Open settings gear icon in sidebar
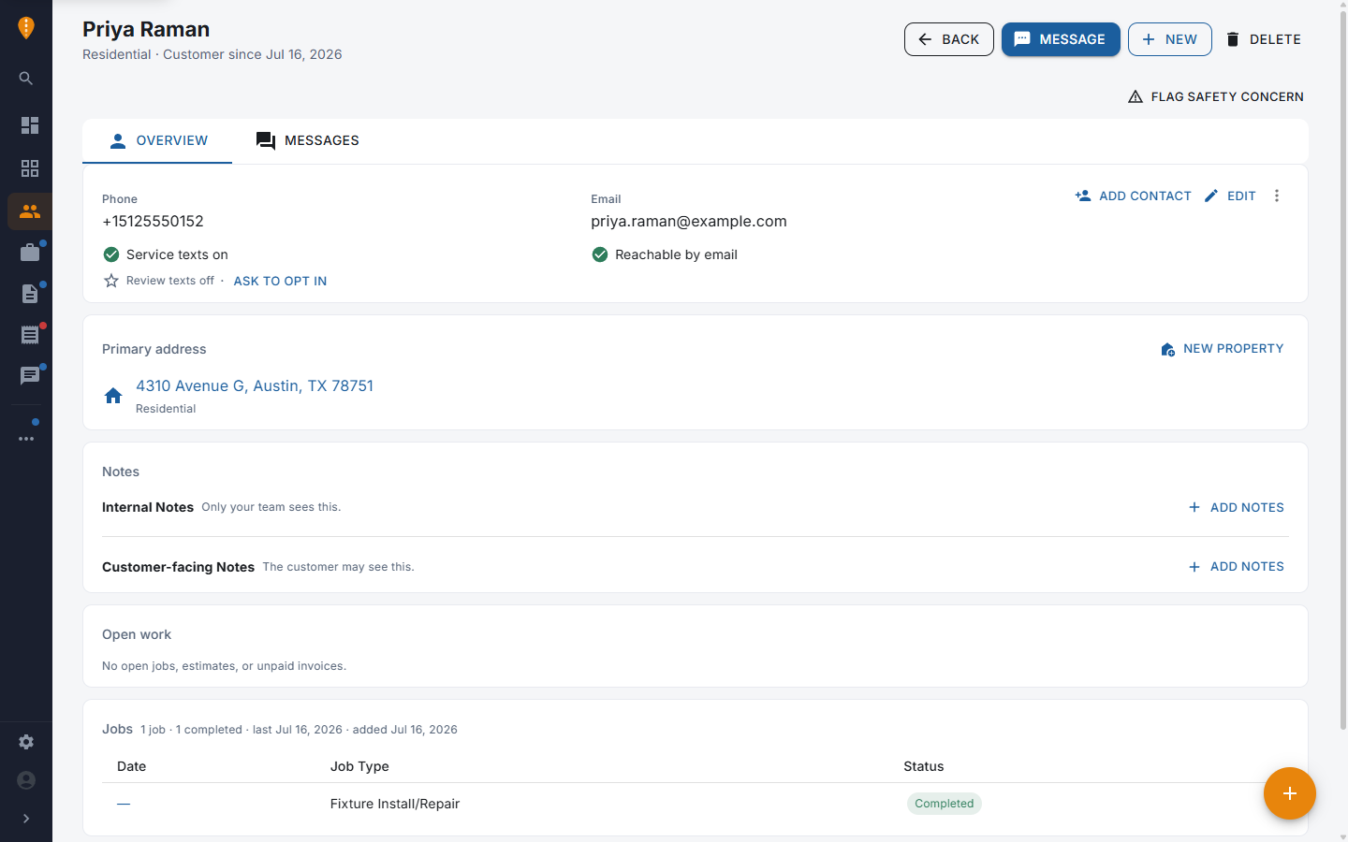1348x842 pixels. point(26,742)
